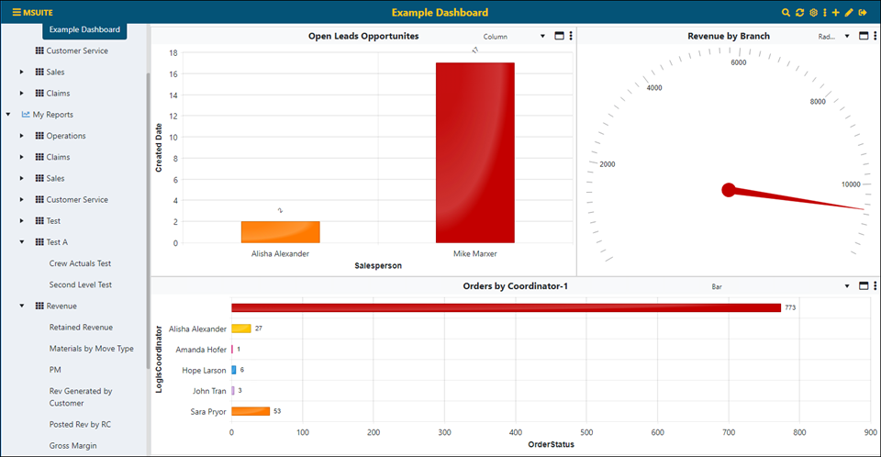Collapse the Revenue folder arrow

(22, 306)
